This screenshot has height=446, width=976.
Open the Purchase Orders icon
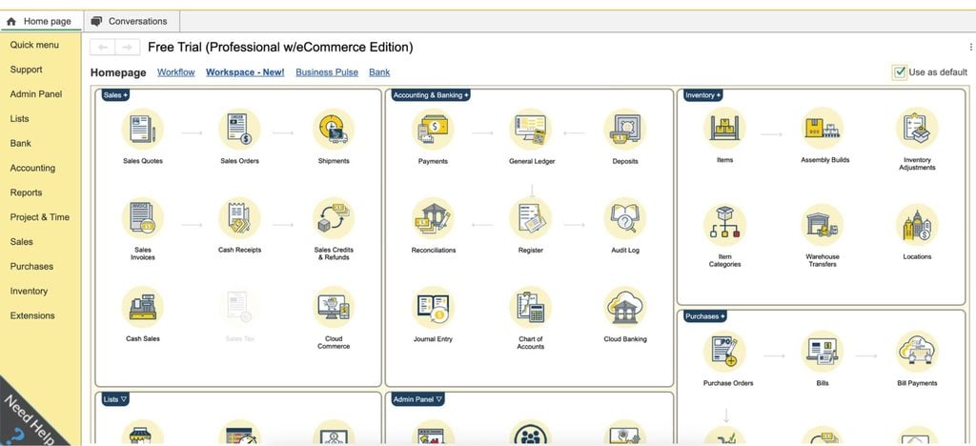pyautogui.click(x=725, y=352)
